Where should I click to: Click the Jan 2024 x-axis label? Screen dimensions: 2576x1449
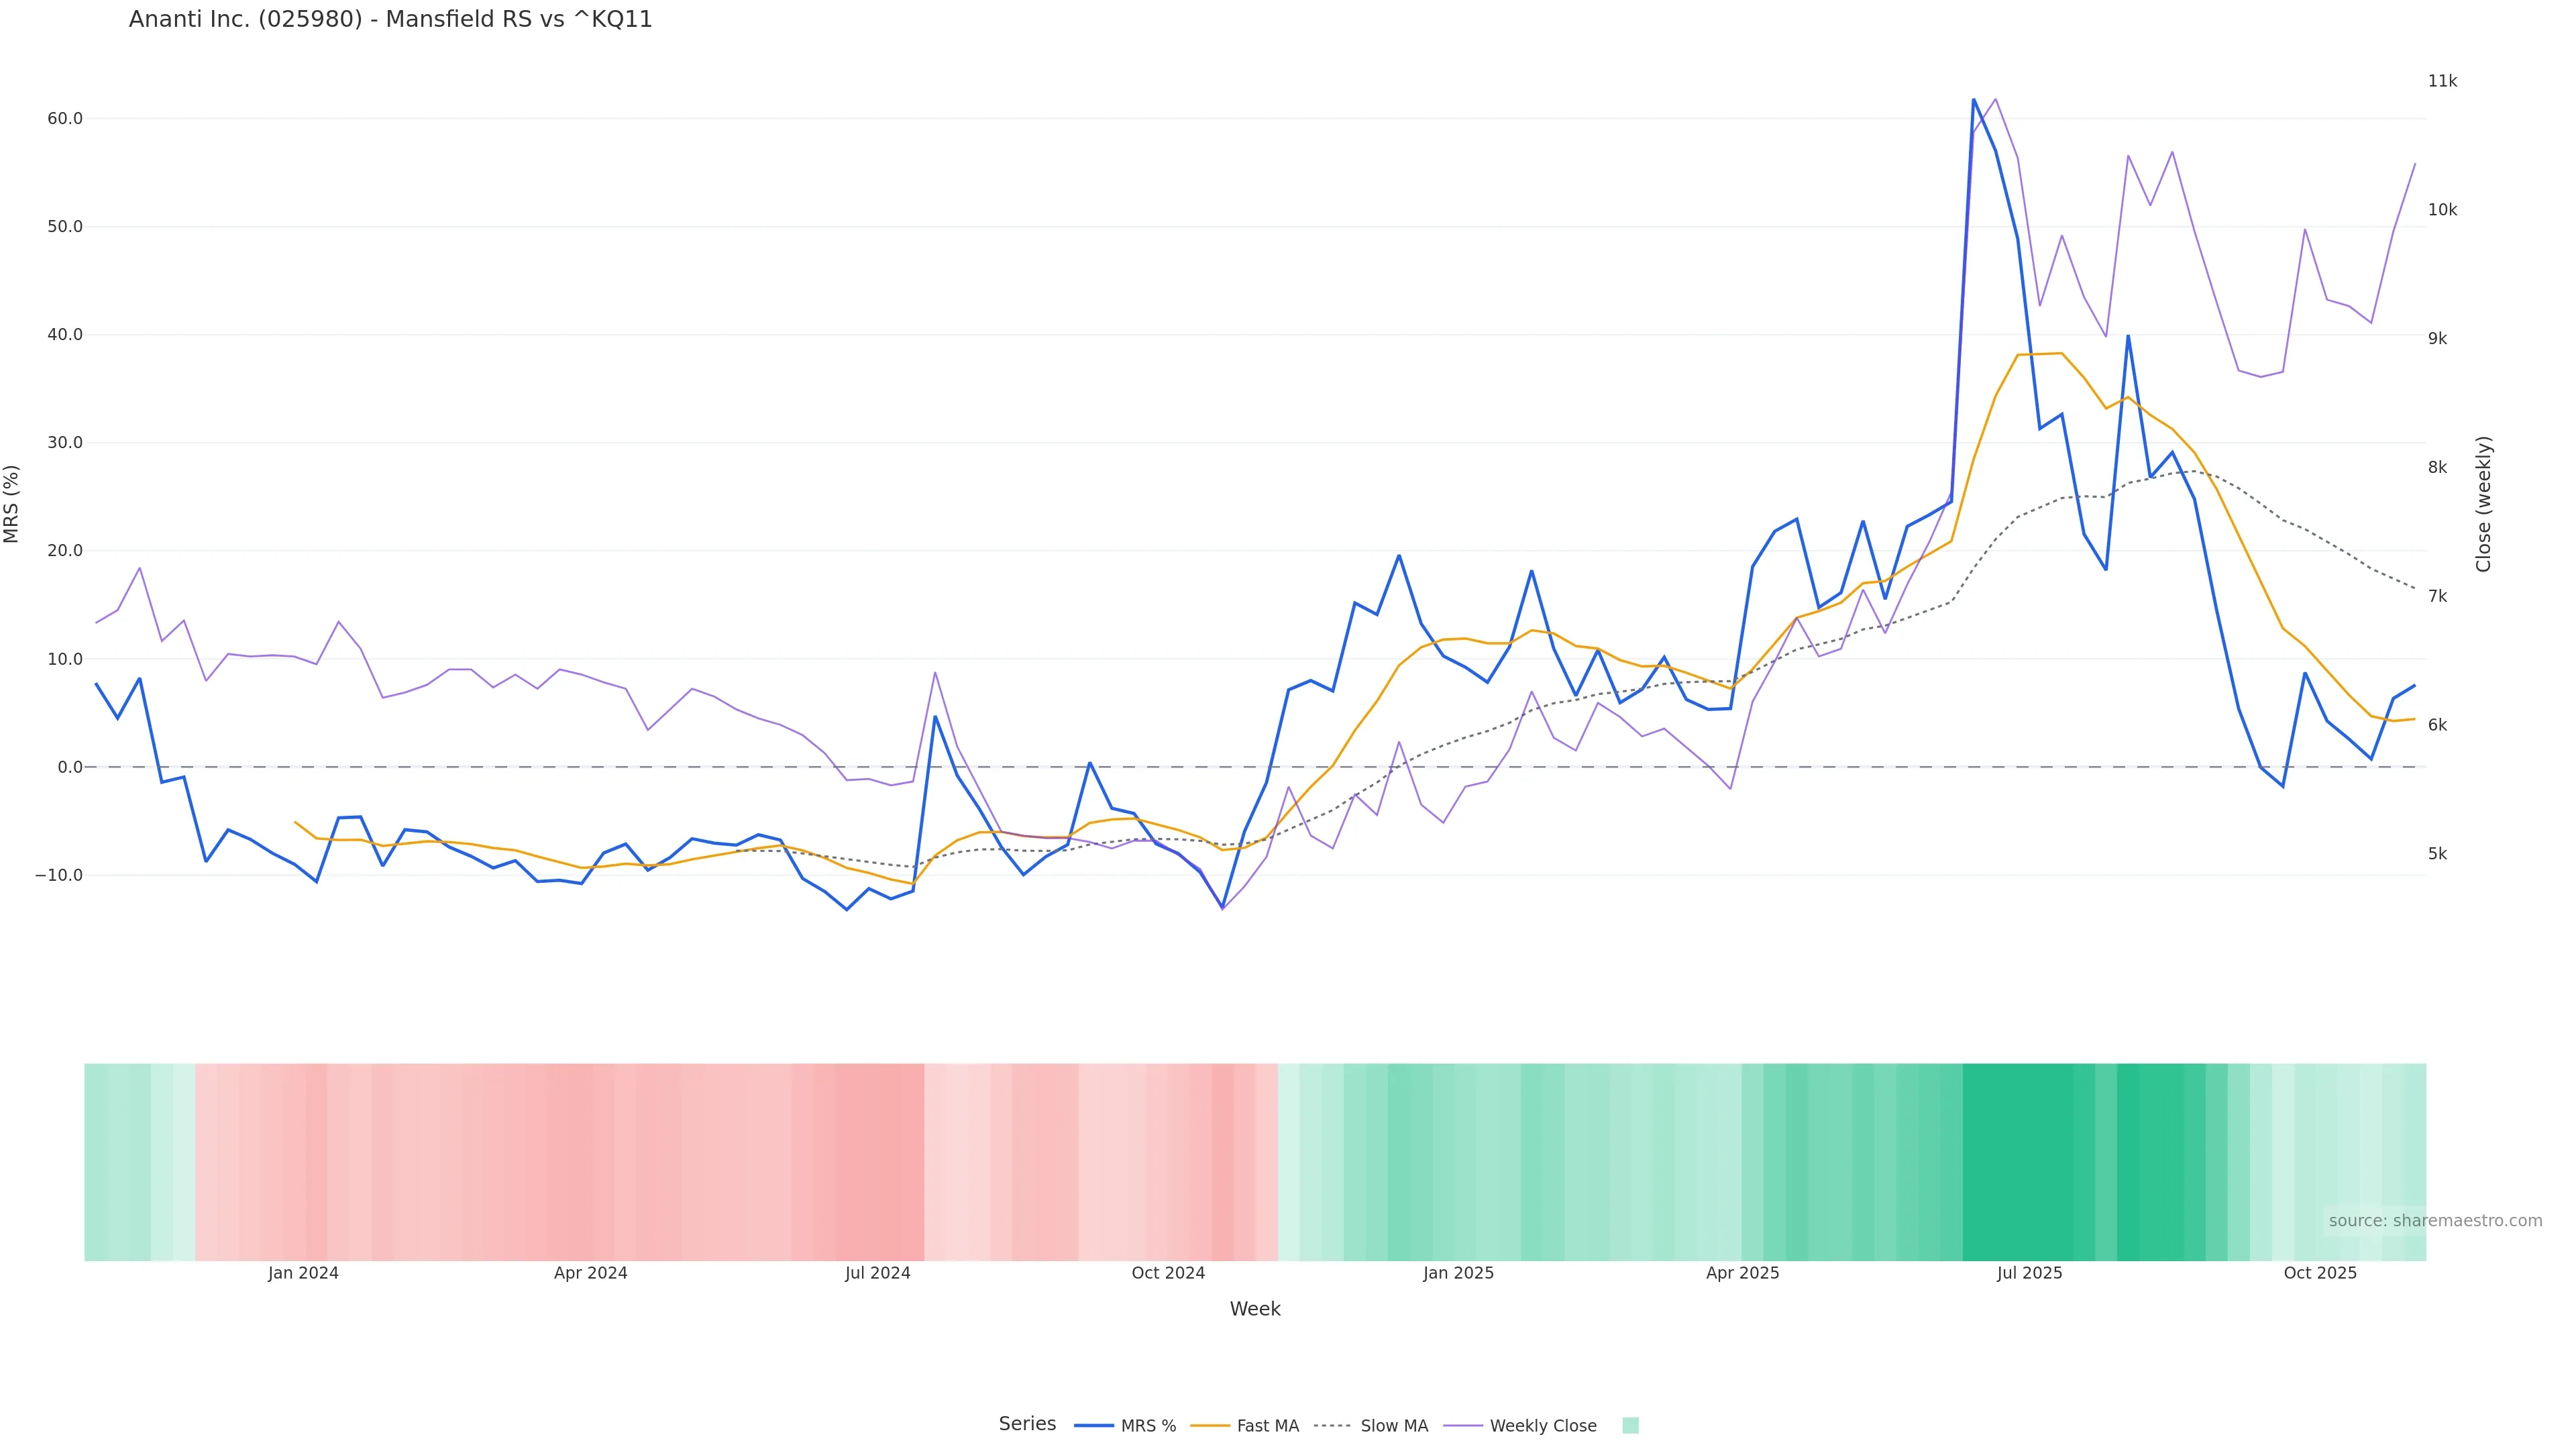[x=303, y=1273]
